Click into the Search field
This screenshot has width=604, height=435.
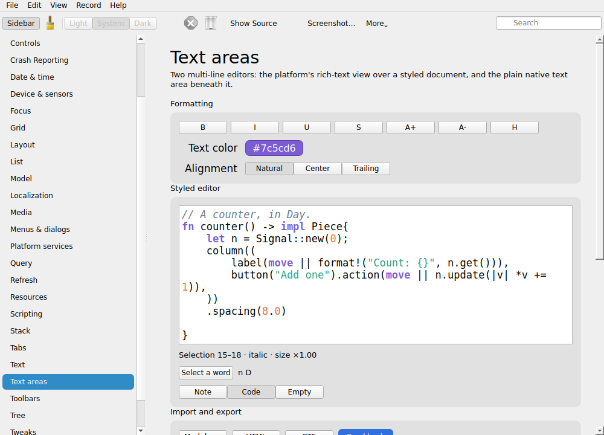(548, 23)
